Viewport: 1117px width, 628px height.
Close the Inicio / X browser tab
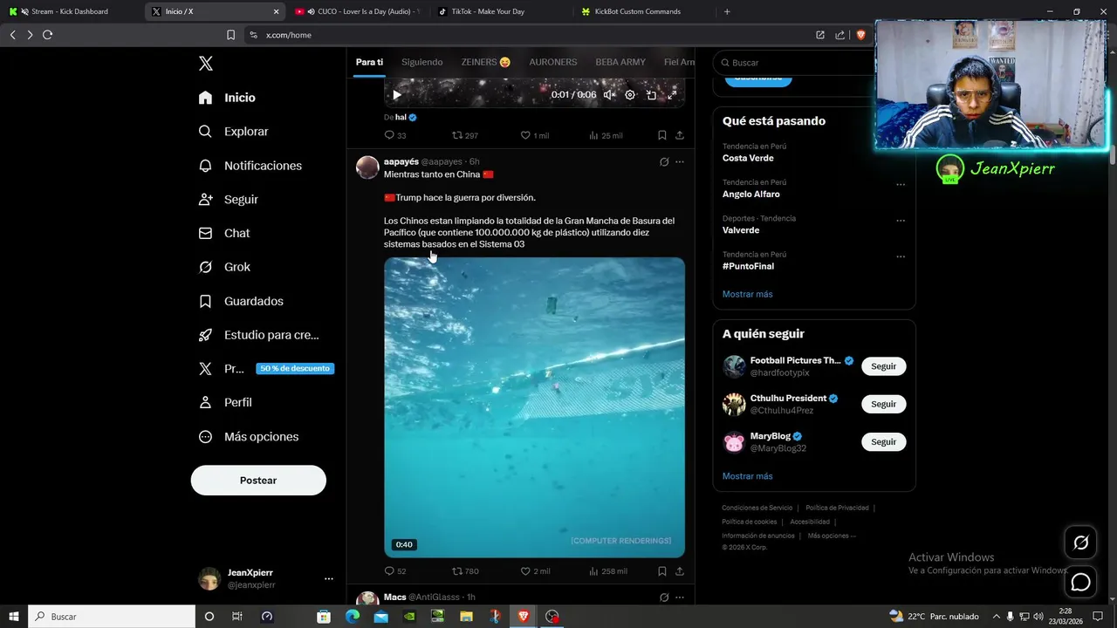point(277,11)
